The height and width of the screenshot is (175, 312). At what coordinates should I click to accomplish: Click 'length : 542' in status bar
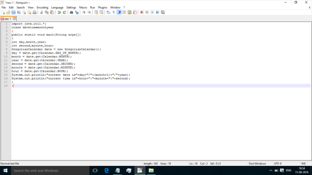pyautogui.click(x=151, y=163)
